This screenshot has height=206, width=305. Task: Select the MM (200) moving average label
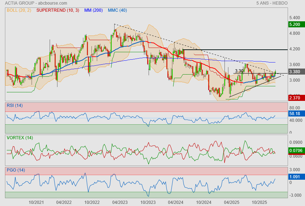[93, 10]
